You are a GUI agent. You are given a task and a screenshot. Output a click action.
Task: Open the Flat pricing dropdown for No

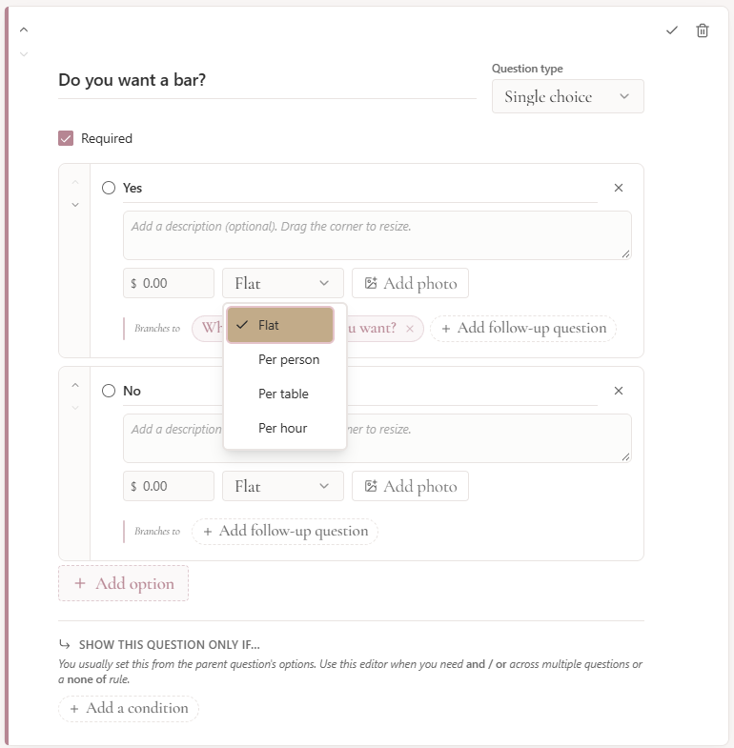tap(282, 486)
